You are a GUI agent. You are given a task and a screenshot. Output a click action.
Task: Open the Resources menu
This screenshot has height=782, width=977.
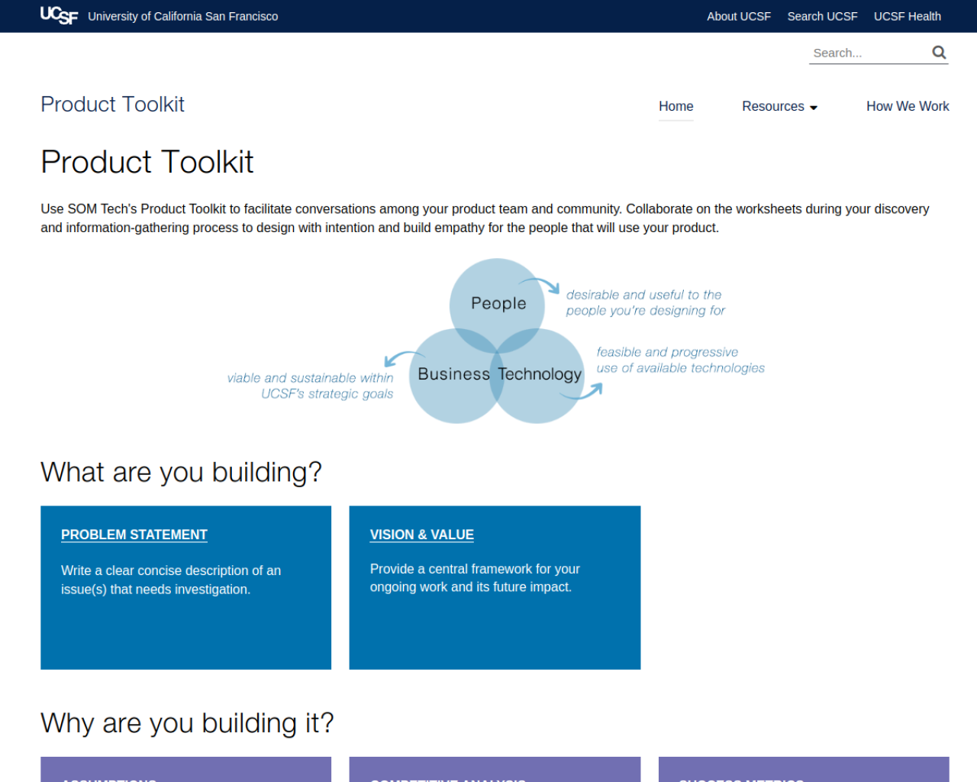pos(773,106)
